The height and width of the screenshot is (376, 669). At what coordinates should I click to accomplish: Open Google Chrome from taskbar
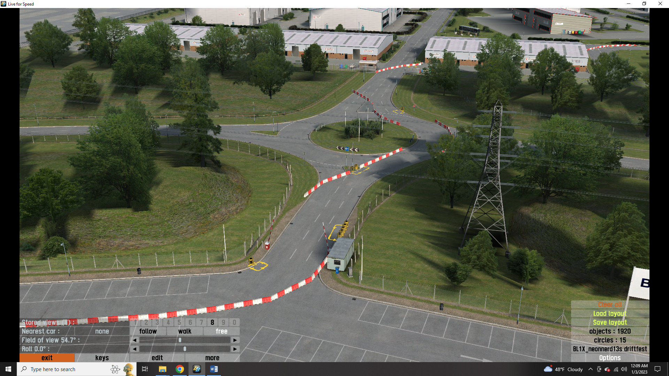pyautogui.click(x=180, y=369)
